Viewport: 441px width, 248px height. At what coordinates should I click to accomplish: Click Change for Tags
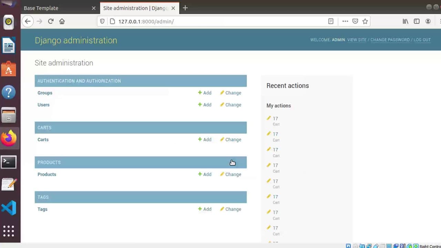pyautogui.click(x=230, y=209)
